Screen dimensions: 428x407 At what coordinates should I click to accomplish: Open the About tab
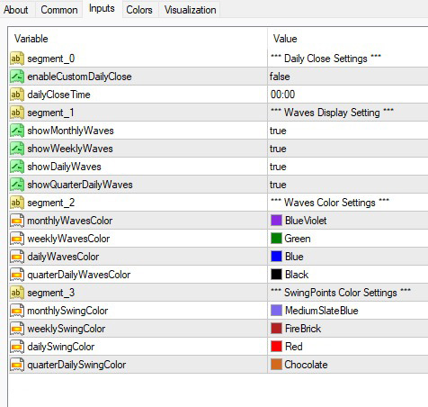point(16,10)
